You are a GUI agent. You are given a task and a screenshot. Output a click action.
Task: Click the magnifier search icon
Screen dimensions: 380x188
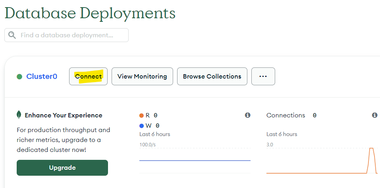12,35
